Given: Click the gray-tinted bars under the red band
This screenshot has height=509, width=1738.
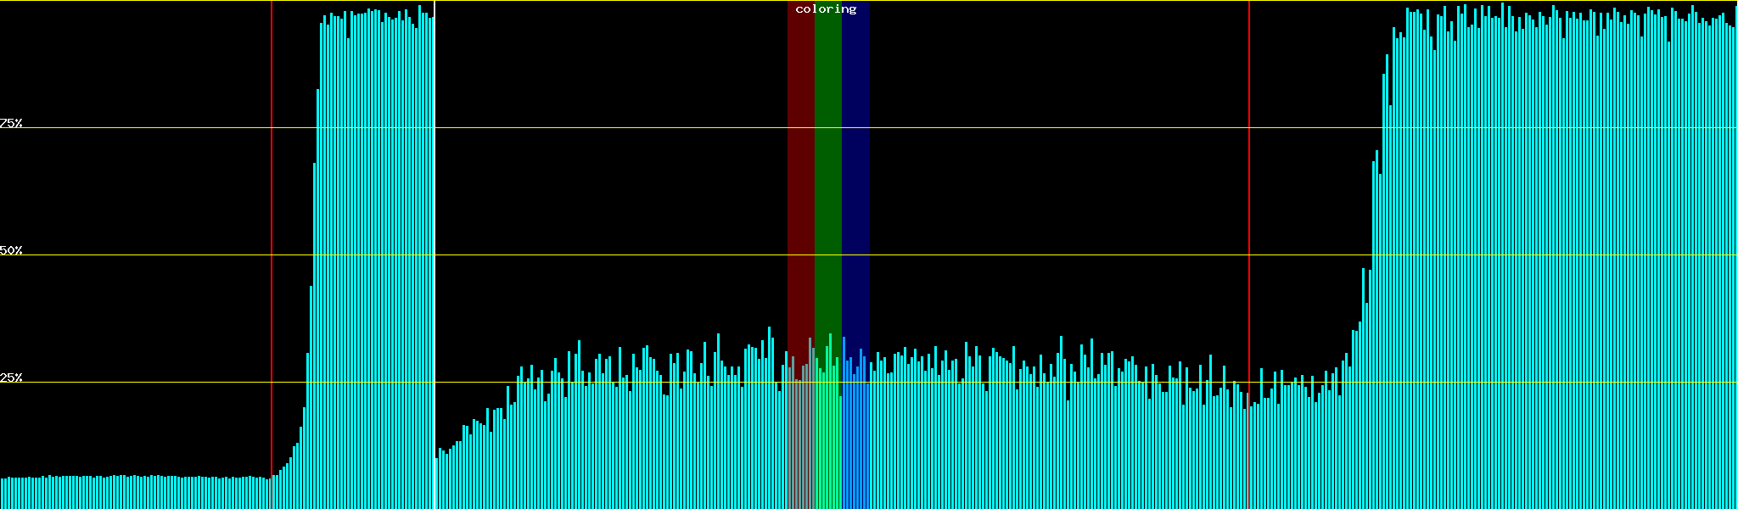Looking at the screenshot, I should (800, 441).
